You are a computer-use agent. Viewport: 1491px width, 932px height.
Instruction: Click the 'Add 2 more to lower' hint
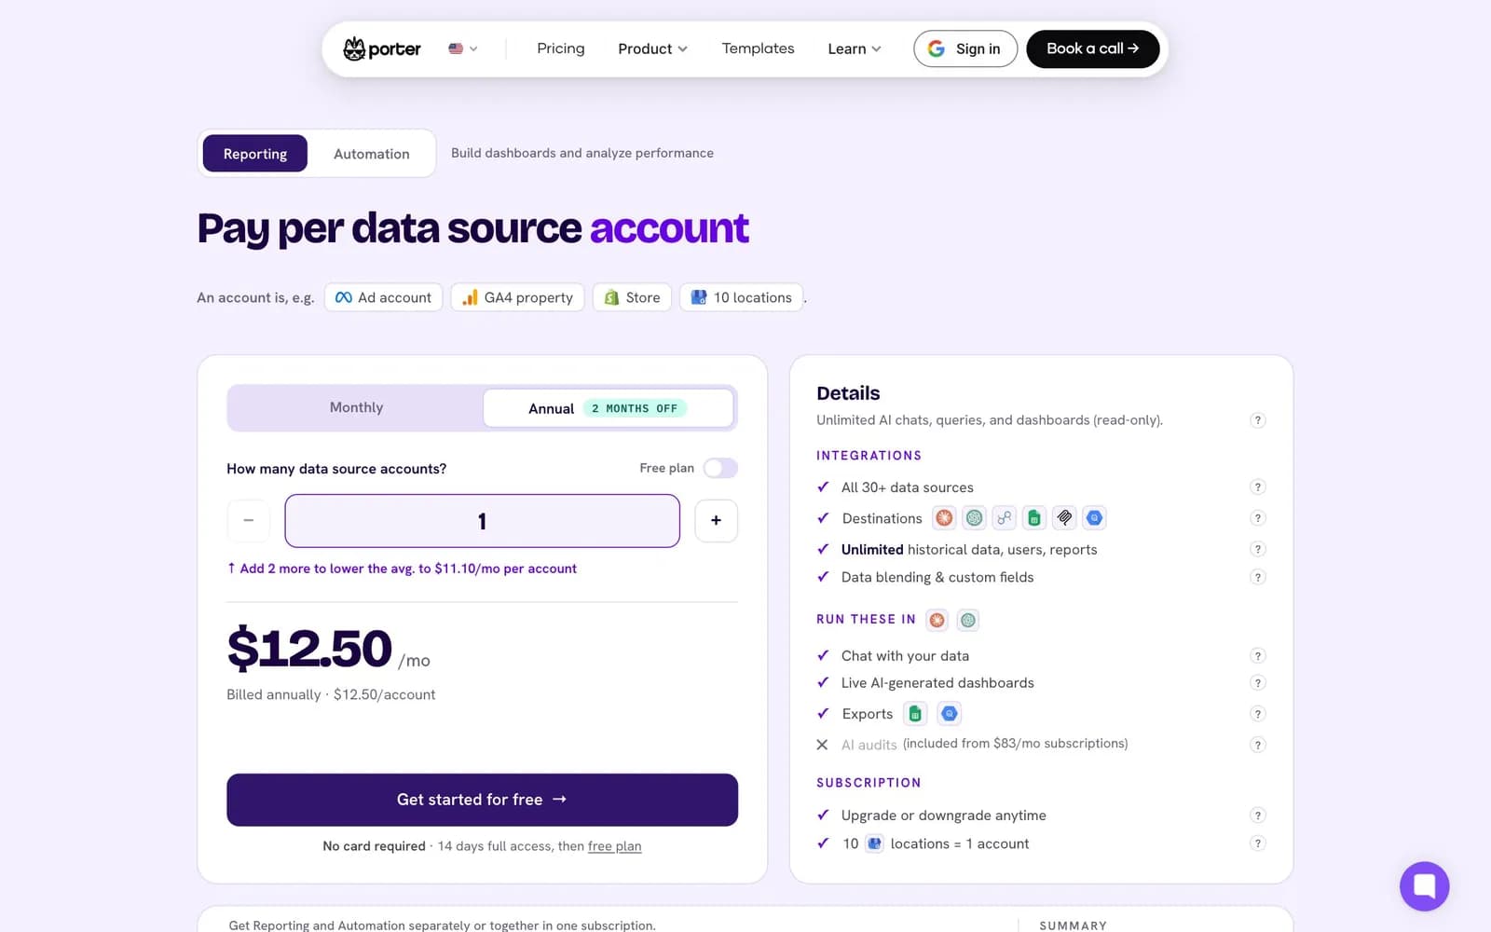[x=402, y=569]
